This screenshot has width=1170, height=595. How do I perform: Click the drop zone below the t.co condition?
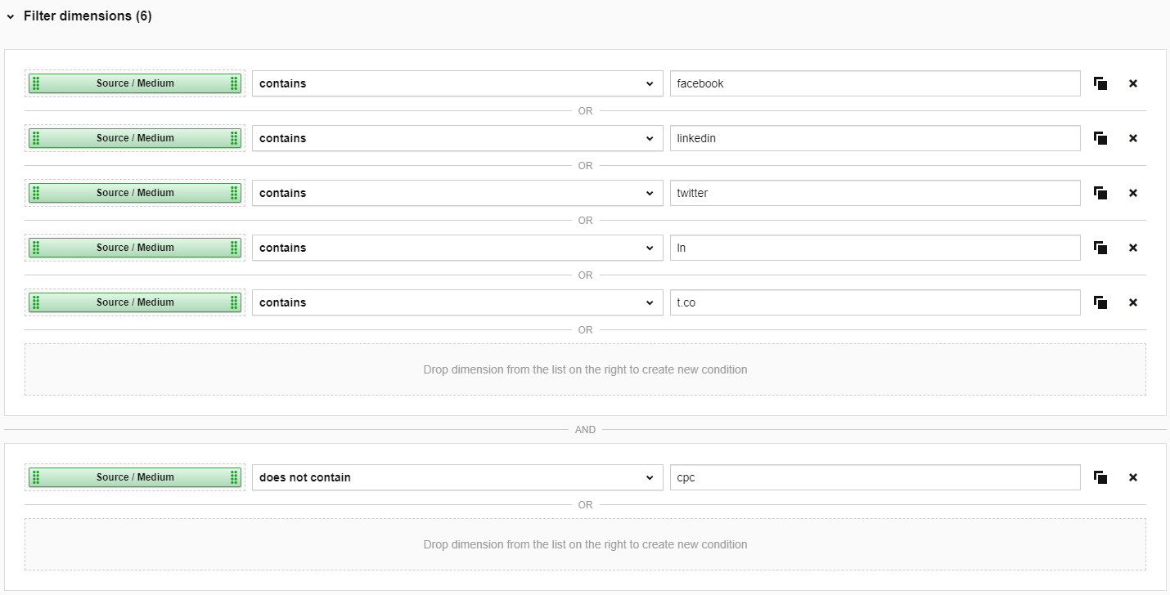coord(585,369)
